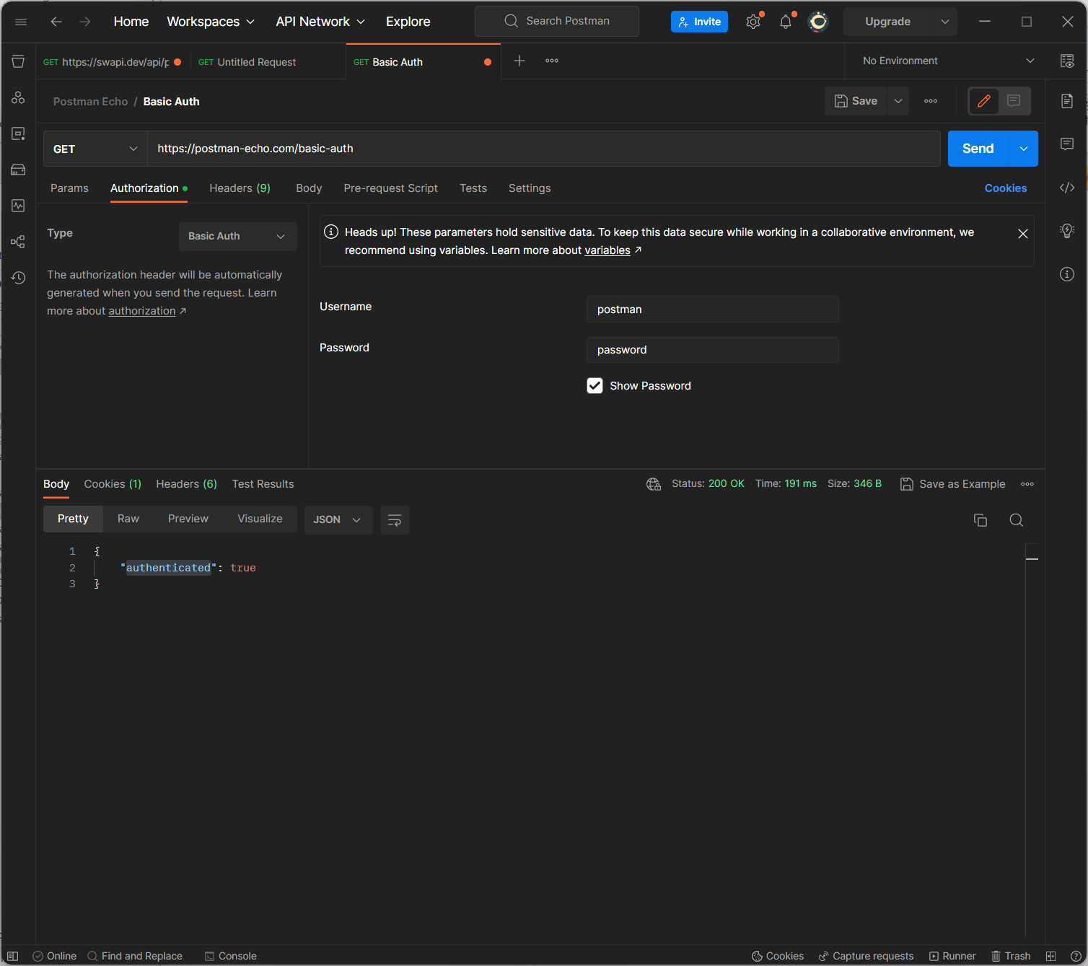Open the hamburger menu icon
1088x966 pixels.
(21, 22)
